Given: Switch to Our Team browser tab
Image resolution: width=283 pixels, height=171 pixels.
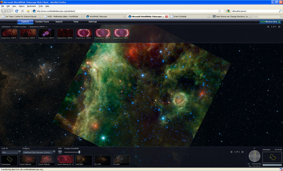Looking at the screenshot, I should [x=22, y=16].
